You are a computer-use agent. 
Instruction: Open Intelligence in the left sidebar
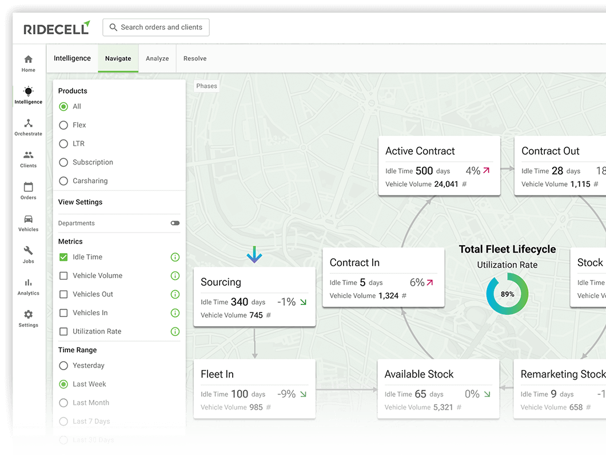coord(28,95)
